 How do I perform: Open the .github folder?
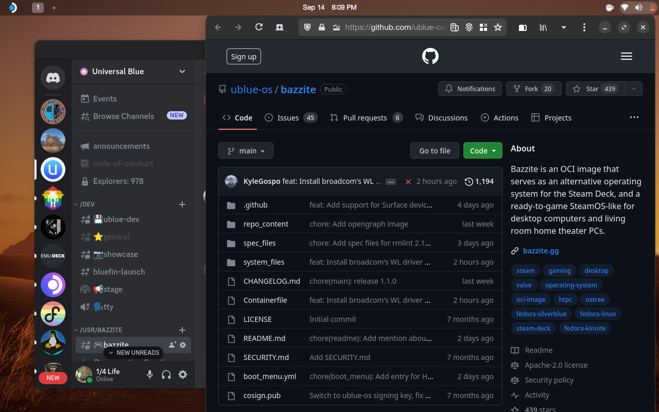click(255, 205)
